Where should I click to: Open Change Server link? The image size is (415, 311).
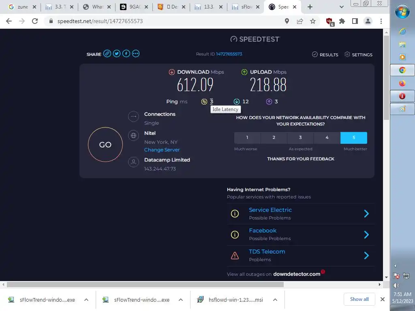pyautogui.click(x=162, y=150)
